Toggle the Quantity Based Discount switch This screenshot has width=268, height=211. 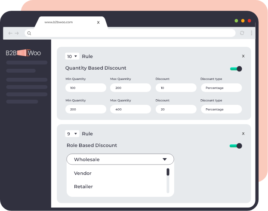(236, 69)
